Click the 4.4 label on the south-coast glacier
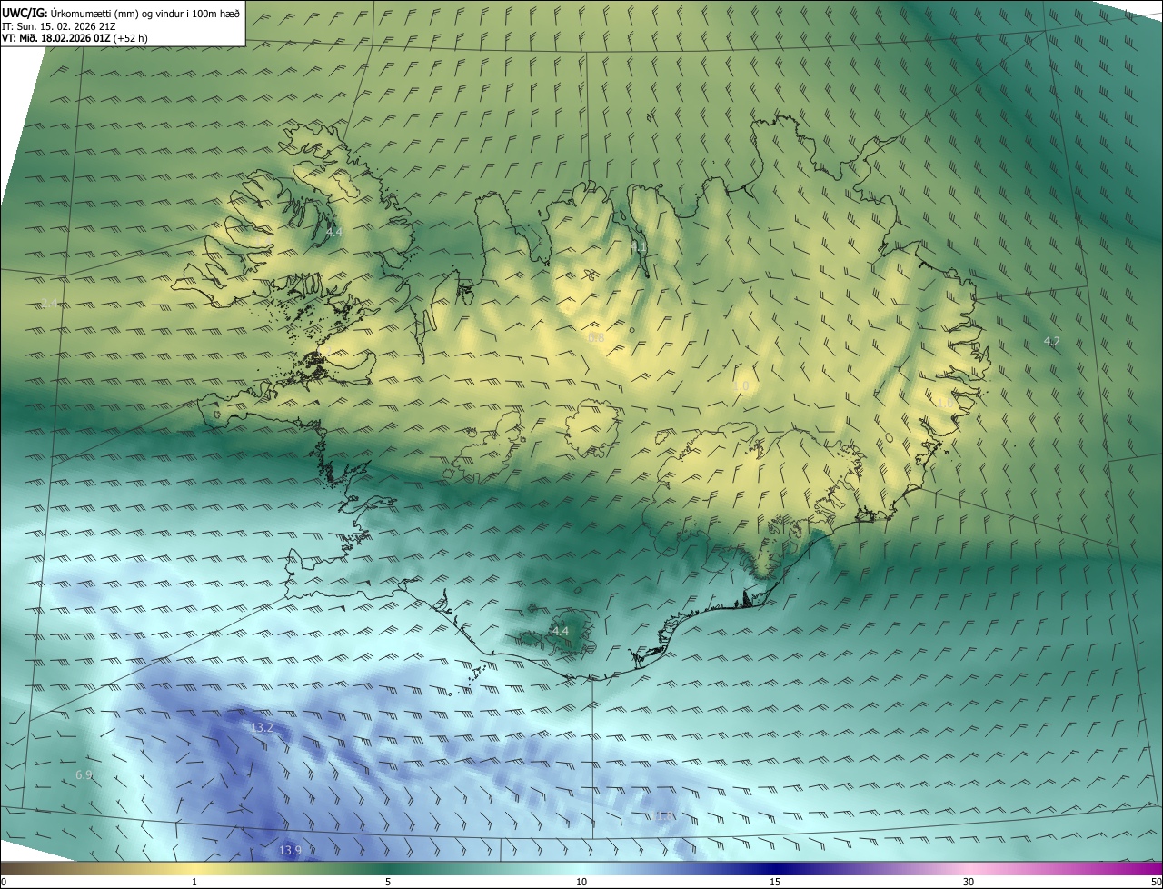 pyautogui.click(x=560, y=631)
